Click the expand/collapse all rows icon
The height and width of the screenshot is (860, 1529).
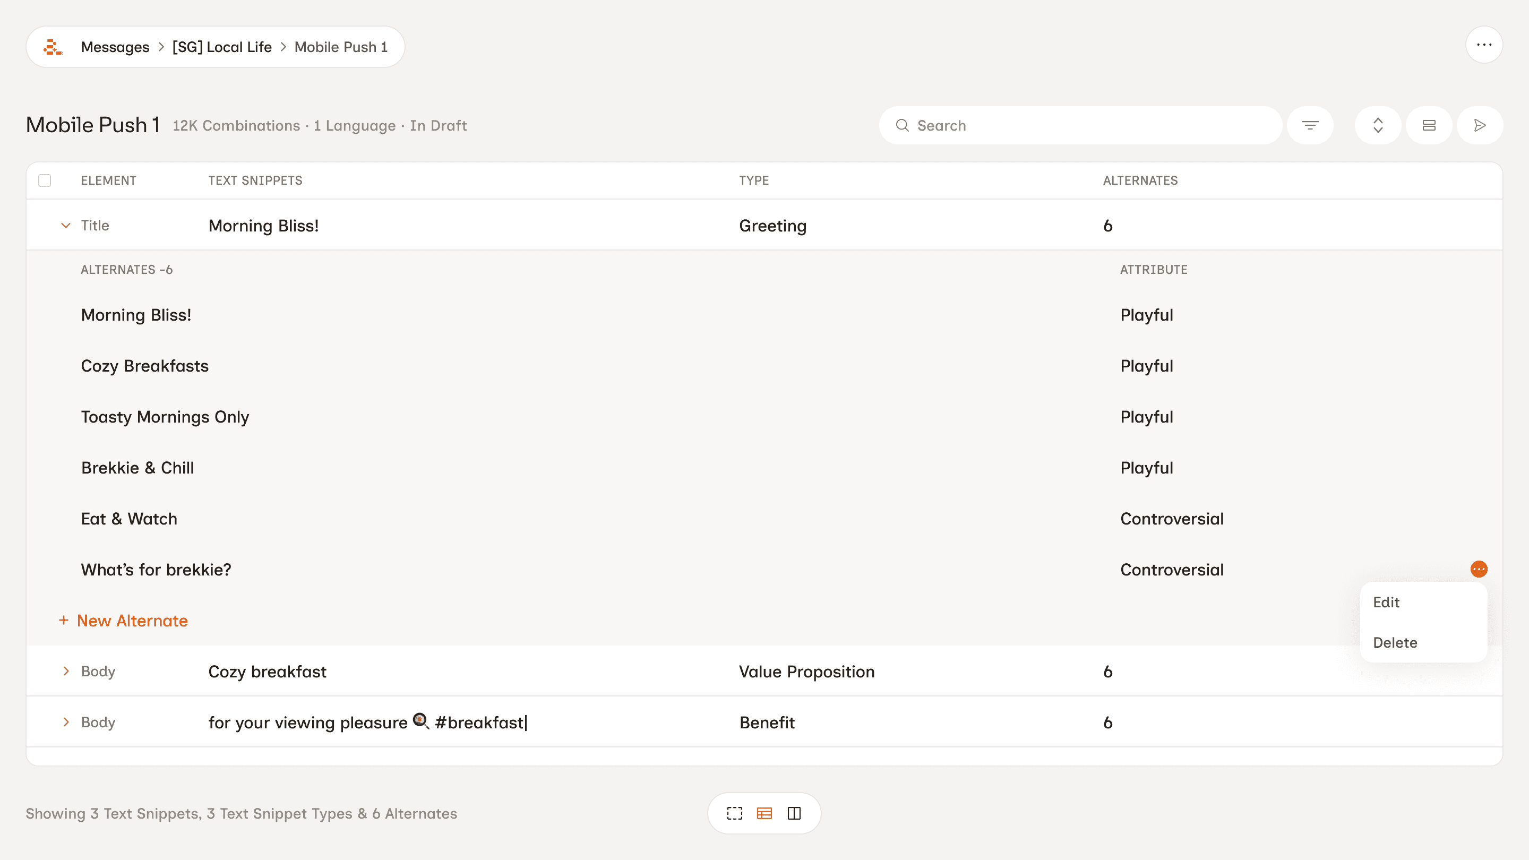click(x=1378, y=125)
